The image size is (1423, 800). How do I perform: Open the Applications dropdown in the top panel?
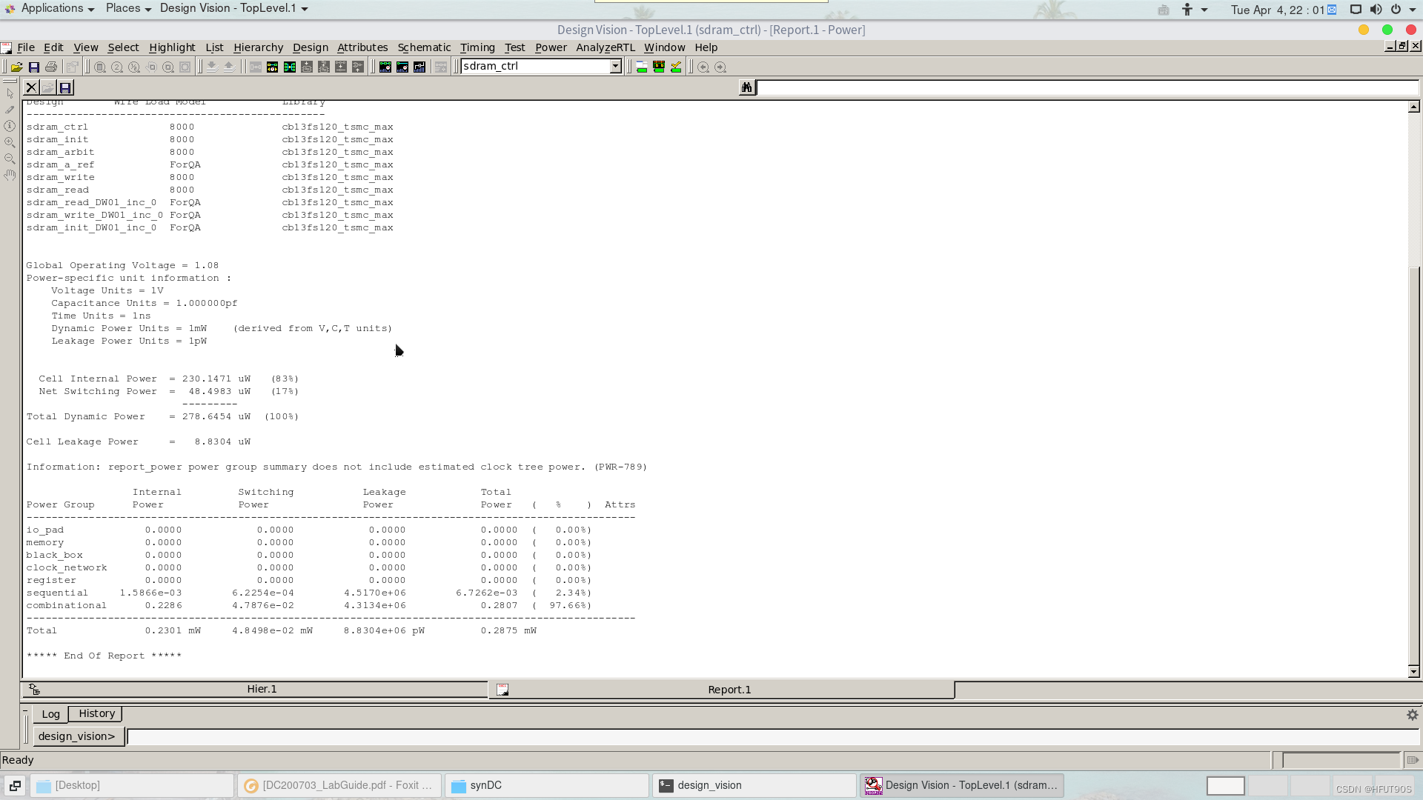pyautogui.click(x=52, y=8)
